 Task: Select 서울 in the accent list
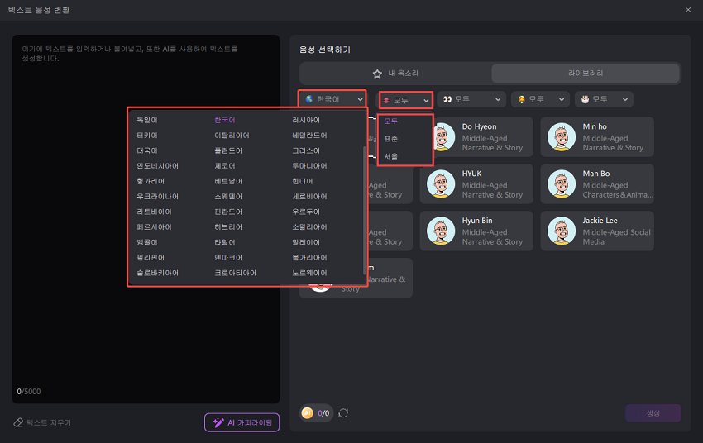pyautogui.click(x=391, y=156)
